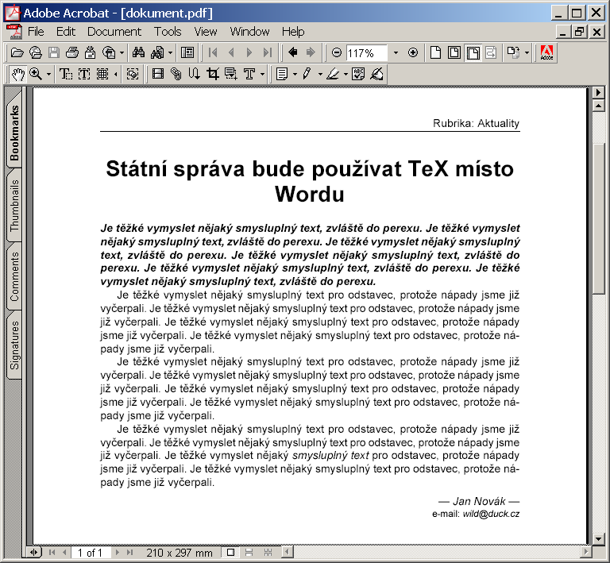Select the Crop tool
Image resolution: width=610 pixels, height=563 pixels.
(x=212, y=74)
